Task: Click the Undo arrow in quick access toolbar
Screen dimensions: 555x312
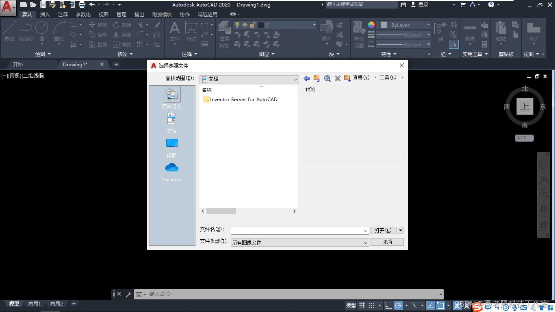Action: pos(92,4)
